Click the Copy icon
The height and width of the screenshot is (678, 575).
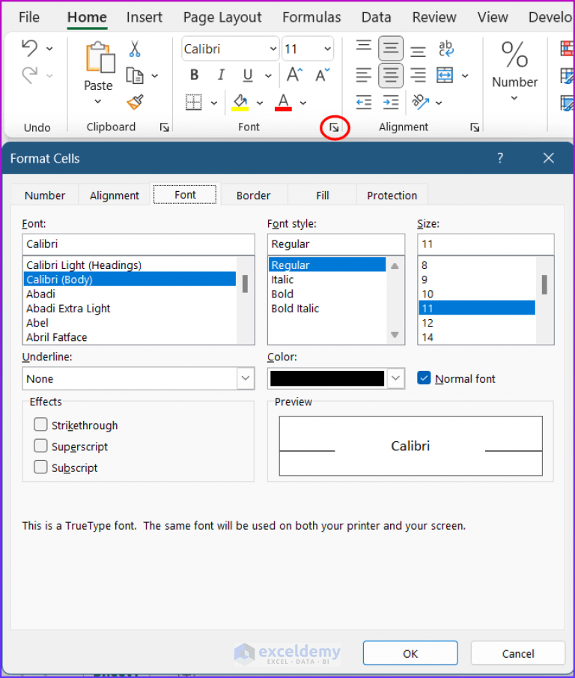point(135,76)
